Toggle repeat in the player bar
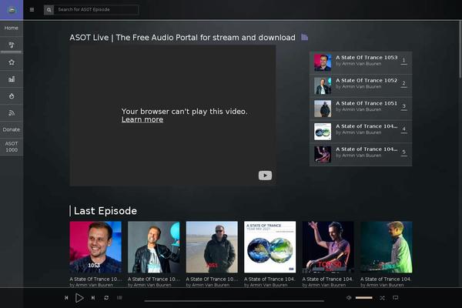The height and width of the screenshot is (308, 462). pos(106,298)
